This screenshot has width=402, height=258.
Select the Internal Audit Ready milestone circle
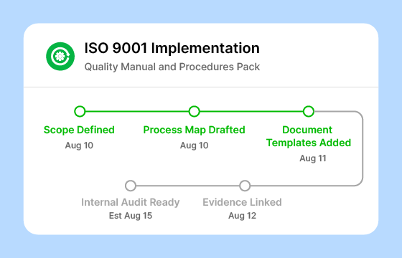[131, 186]
